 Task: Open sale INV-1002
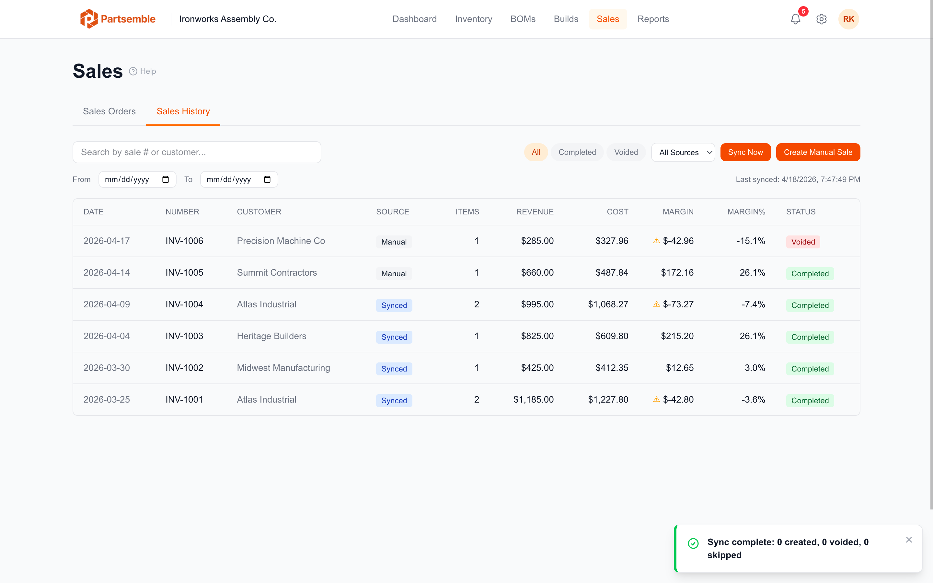tap(184, 368)
